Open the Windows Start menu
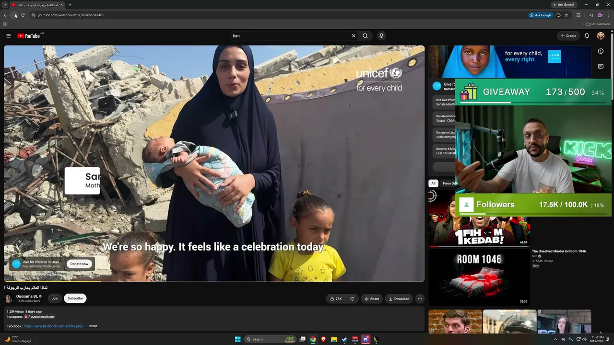The width and height of the screenshot is (614, 345). (x=237, y=339)
